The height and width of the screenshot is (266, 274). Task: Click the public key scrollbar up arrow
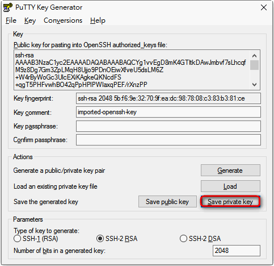click(254, 56)
